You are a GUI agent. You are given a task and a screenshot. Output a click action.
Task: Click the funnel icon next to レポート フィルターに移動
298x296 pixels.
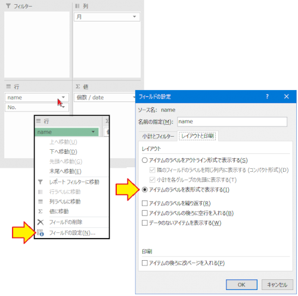pyautogui.click(x=41, y=182)
